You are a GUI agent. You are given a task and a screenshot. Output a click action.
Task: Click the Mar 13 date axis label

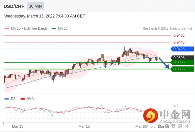[x=18, y=126]
